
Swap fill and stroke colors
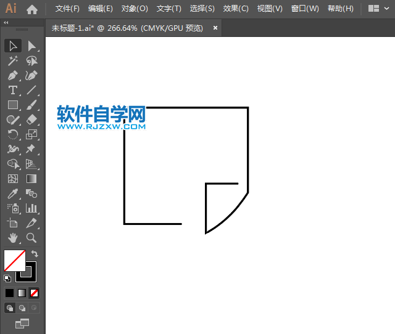(x=35, y=253)
